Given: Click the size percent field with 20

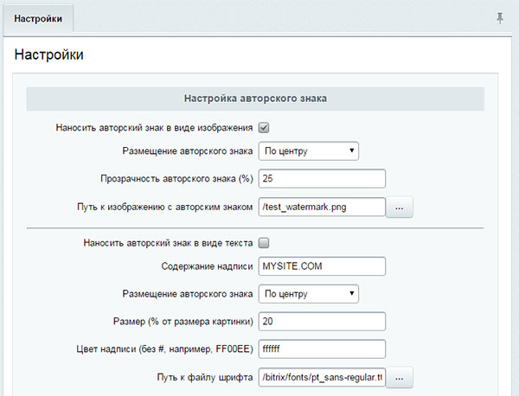Looking at the screenshot, I should coord(321,322).
